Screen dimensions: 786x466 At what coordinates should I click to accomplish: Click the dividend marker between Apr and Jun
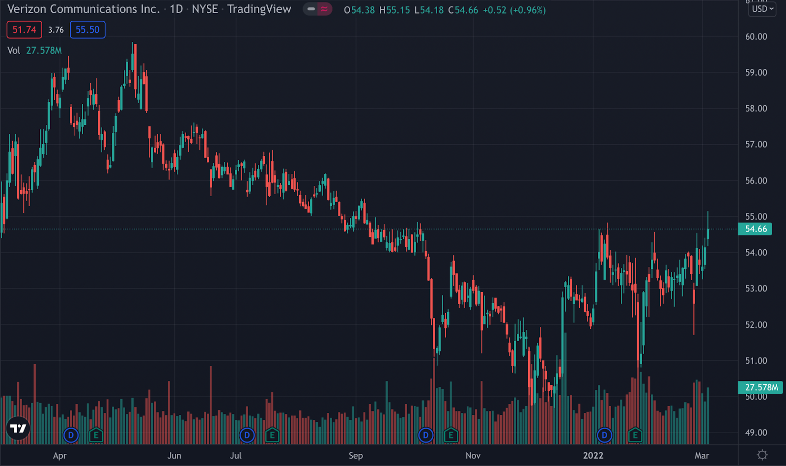coord(71,435)
